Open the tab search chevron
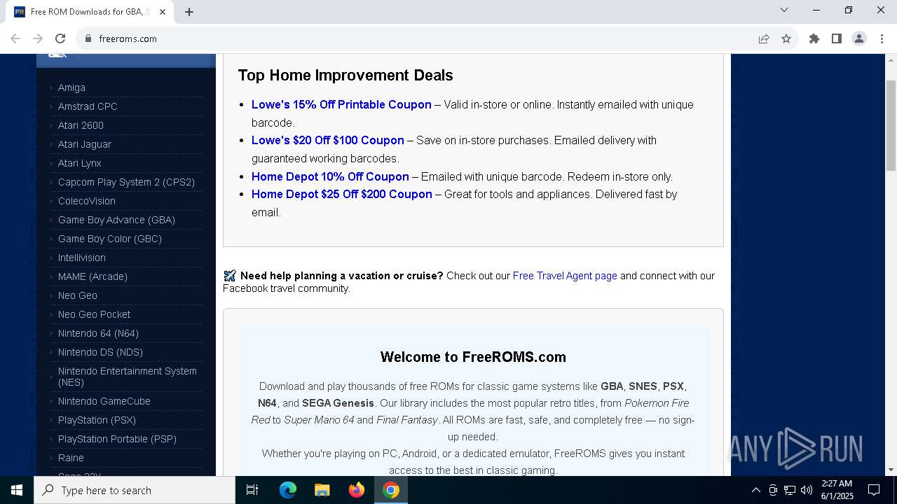 784,10
